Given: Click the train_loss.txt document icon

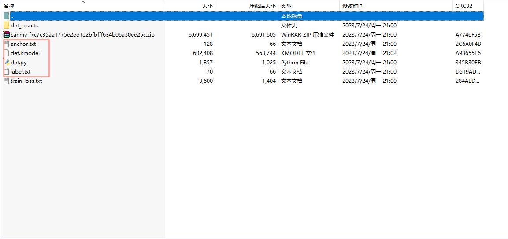Looking at the screenshot, I should click(x=6, y=81).
